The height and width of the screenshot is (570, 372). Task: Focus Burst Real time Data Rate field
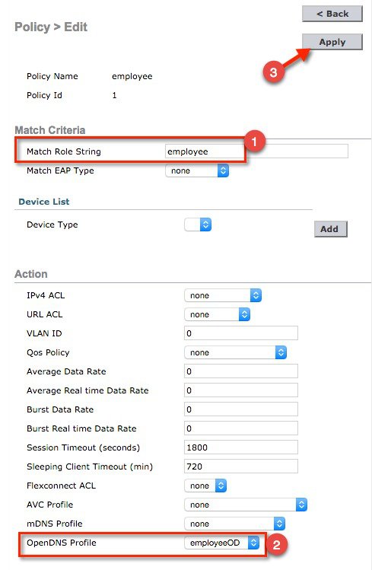(x=241, y=428)
